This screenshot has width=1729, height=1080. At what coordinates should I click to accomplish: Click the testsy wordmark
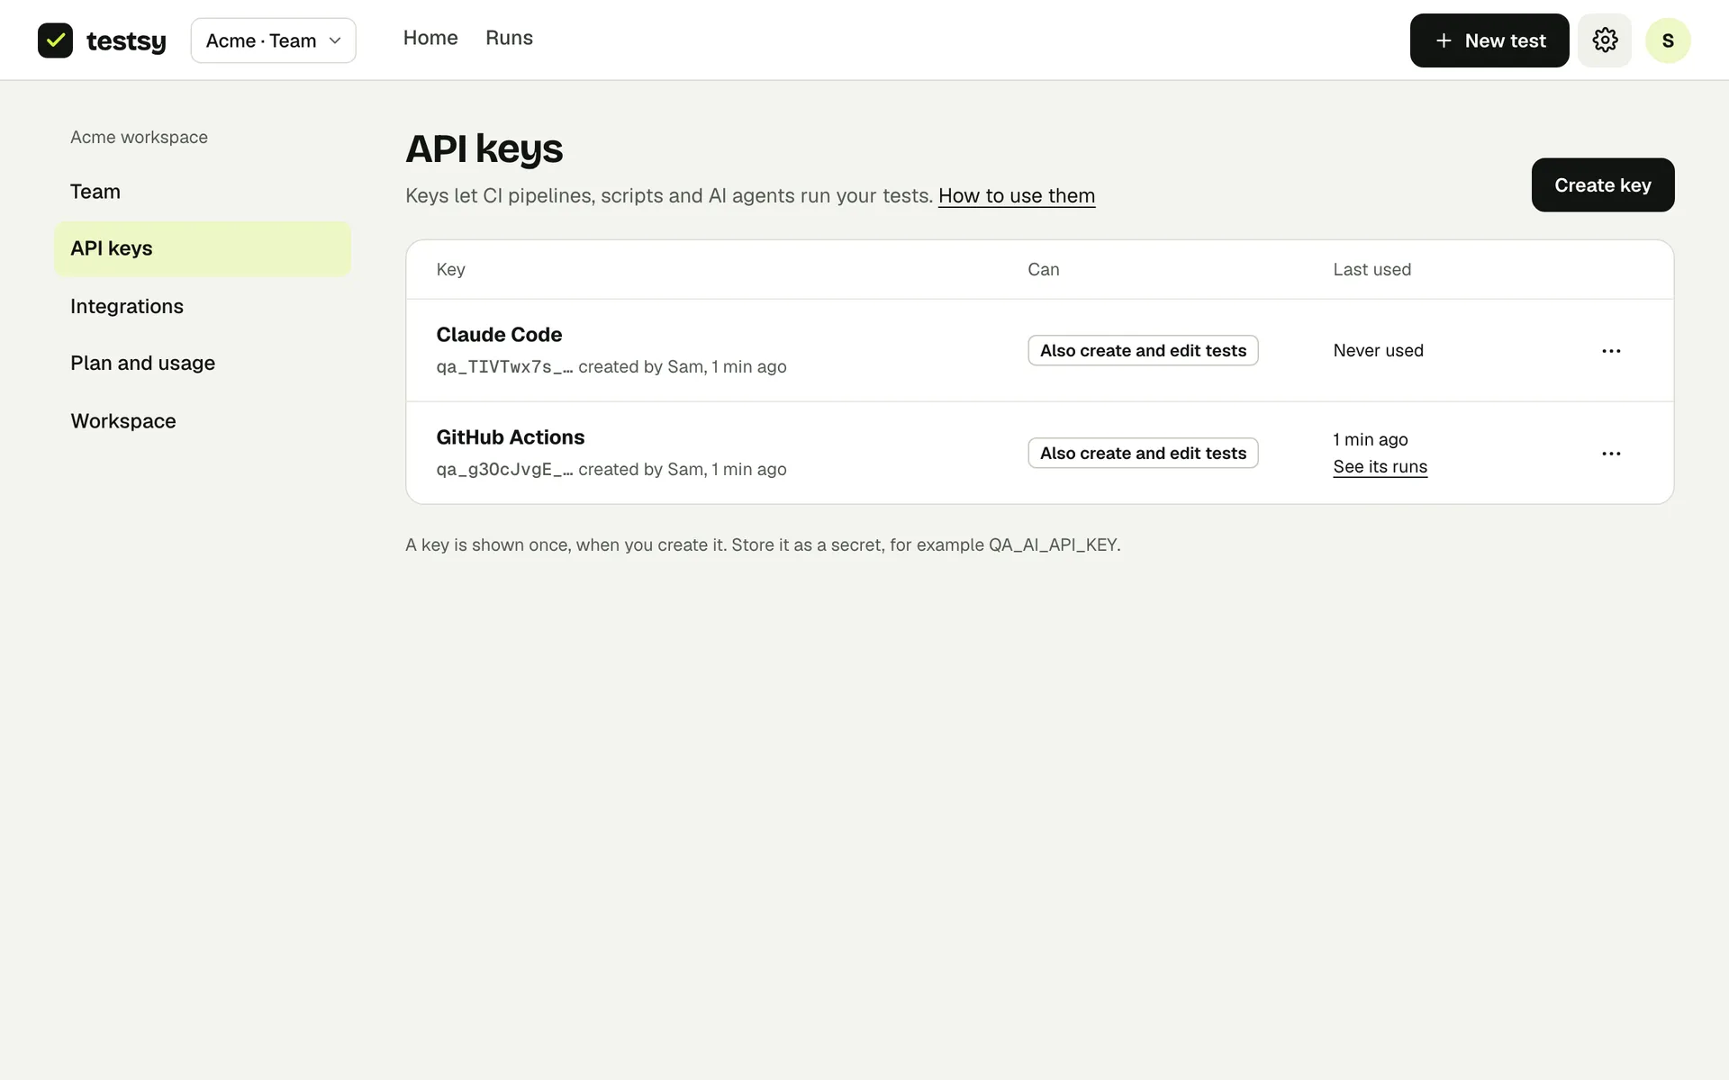(x=126, y=41)
